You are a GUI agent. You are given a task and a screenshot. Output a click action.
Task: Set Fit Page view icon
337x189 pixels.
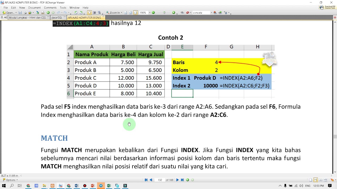[130, 13]
